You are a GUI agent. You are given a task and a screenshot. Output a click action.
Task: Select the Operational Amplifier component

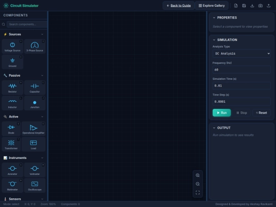(x=33, y=129)
